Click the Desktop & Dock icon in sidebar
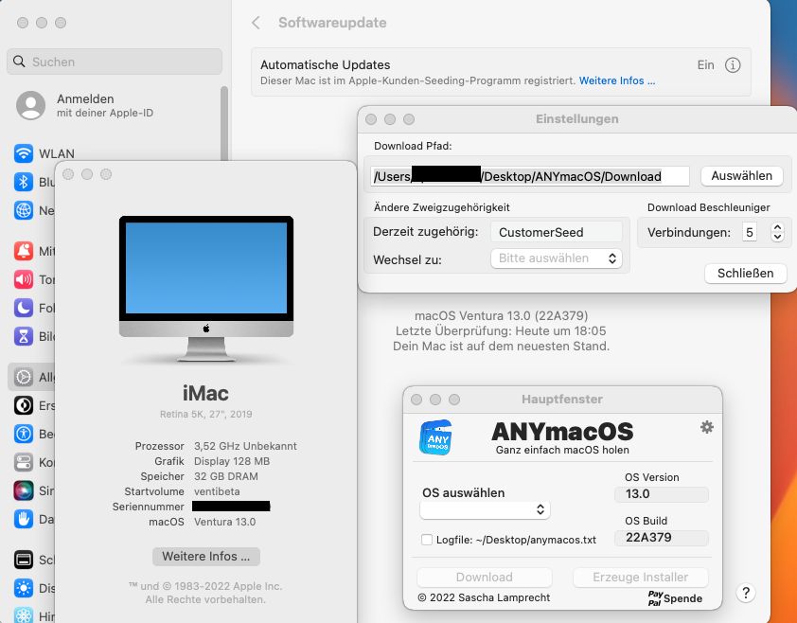Image resolution: width=797 pixels, height=623 pixels. point(24,560)
